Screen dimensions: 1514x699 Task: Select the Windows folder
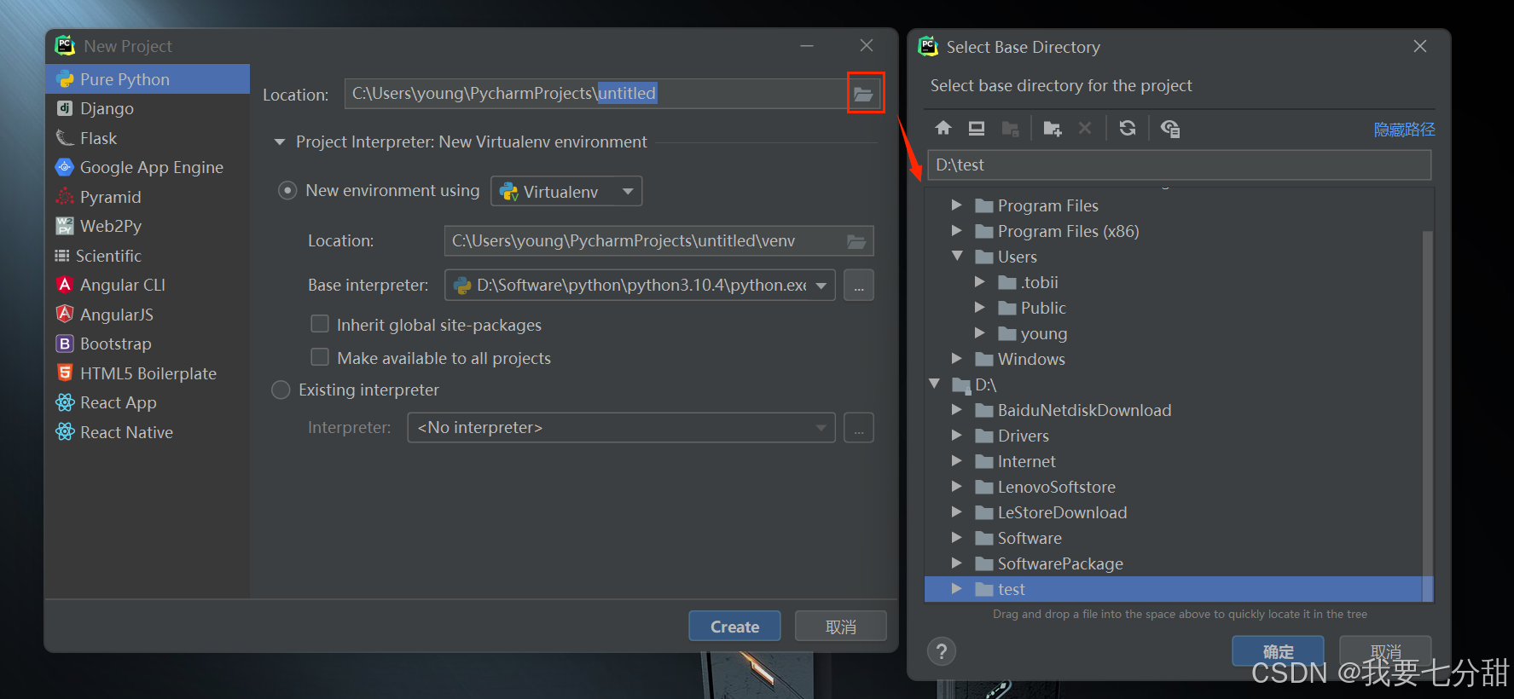(x=1031, y=359)
